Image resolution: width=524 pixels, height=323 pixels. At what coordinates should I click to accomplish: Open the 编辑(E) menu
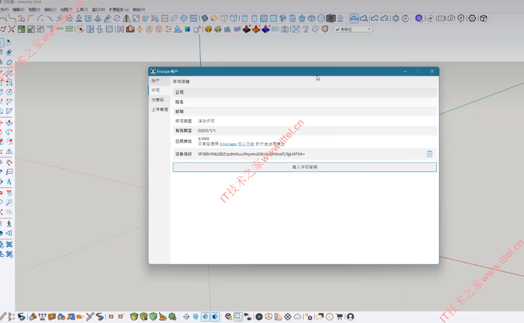point(19,10)
